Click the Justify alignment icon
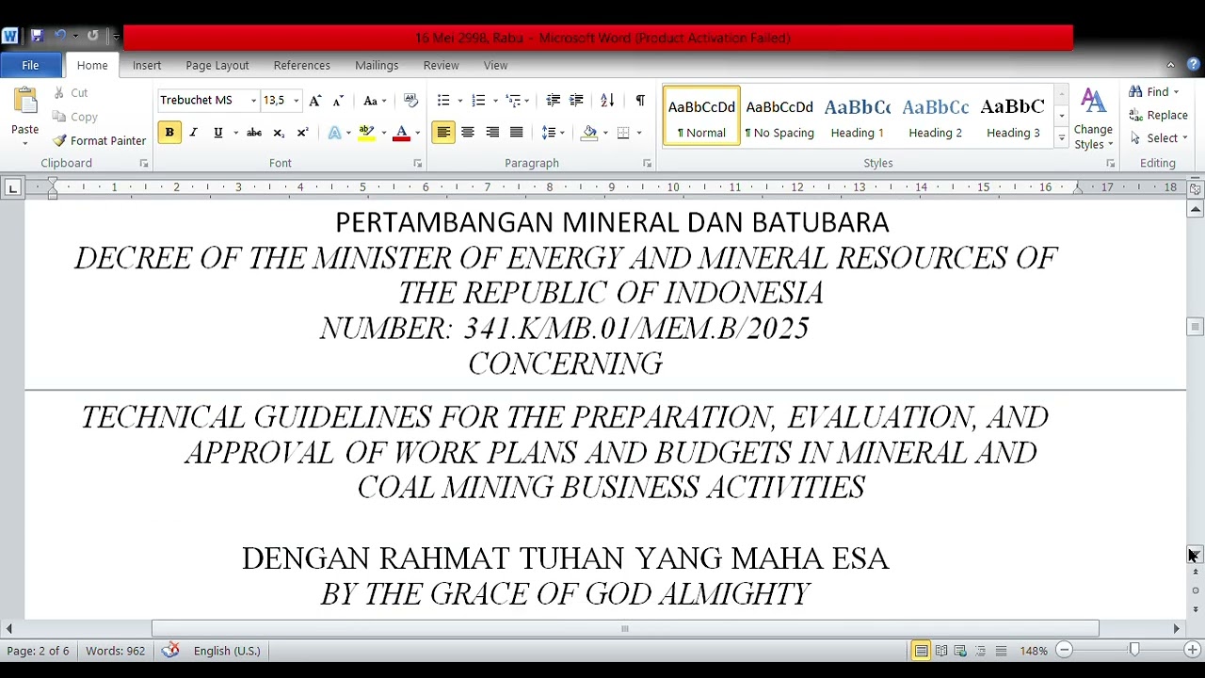This screenshot has height=678, width=1205. pos(516,133)
